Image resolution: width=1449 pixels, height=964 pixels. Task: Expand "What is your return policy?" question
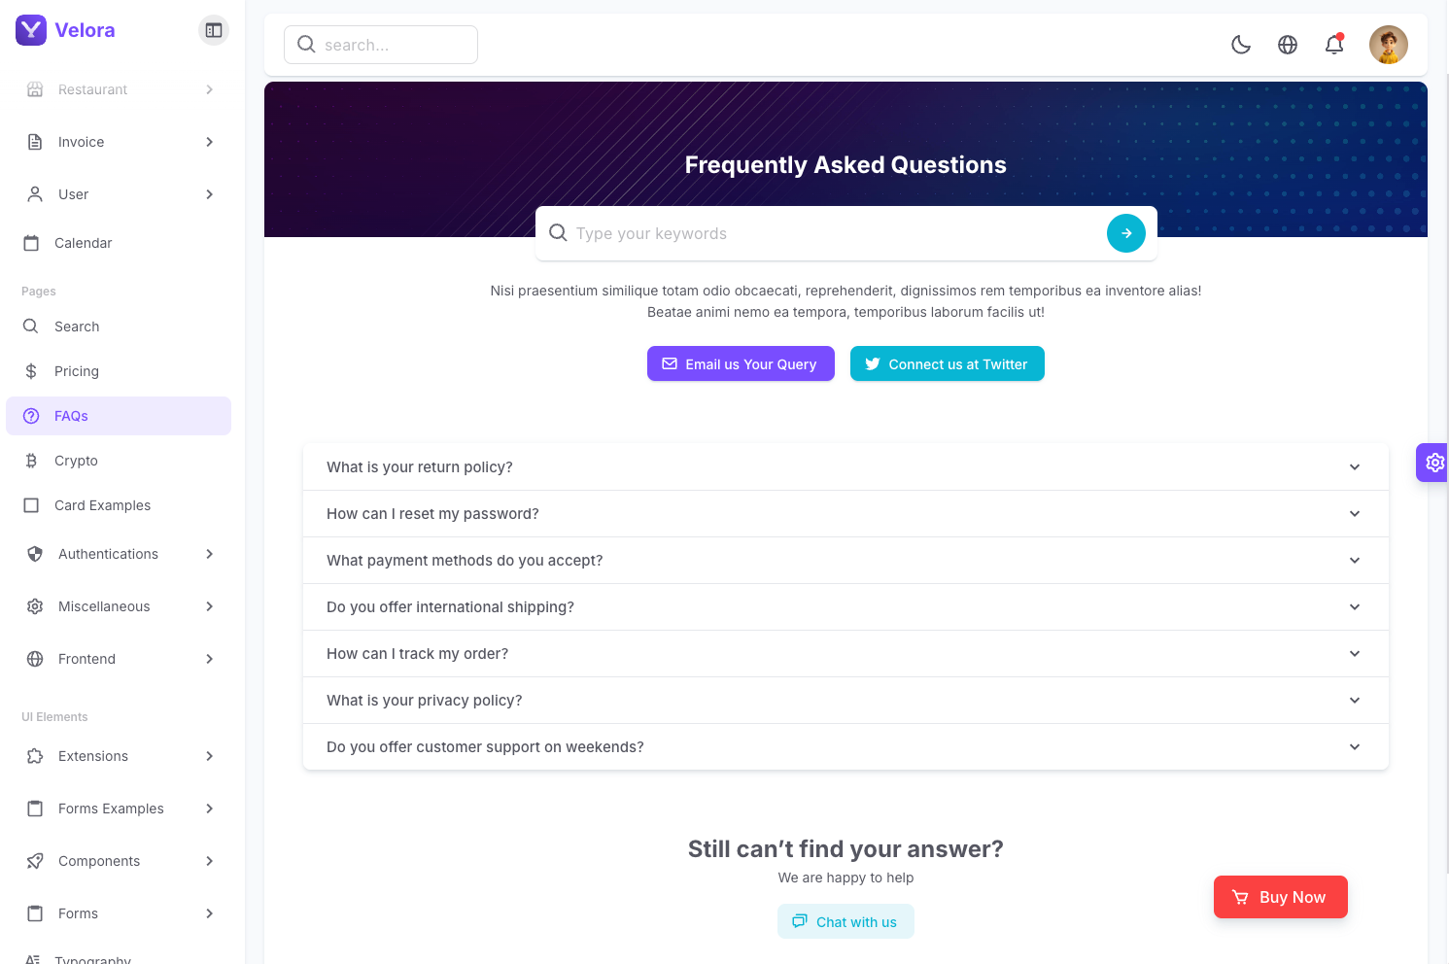click(845, 467)
